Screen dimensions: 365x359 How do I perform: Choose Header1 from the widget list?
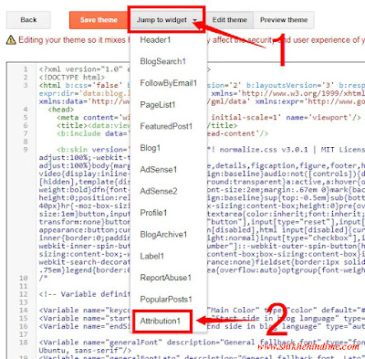tap(155, 40)
